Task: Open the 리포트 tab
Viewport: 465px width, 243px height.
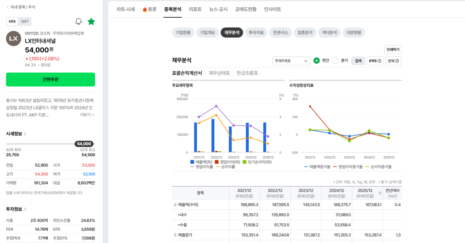Action: click(x=195, y=10)
